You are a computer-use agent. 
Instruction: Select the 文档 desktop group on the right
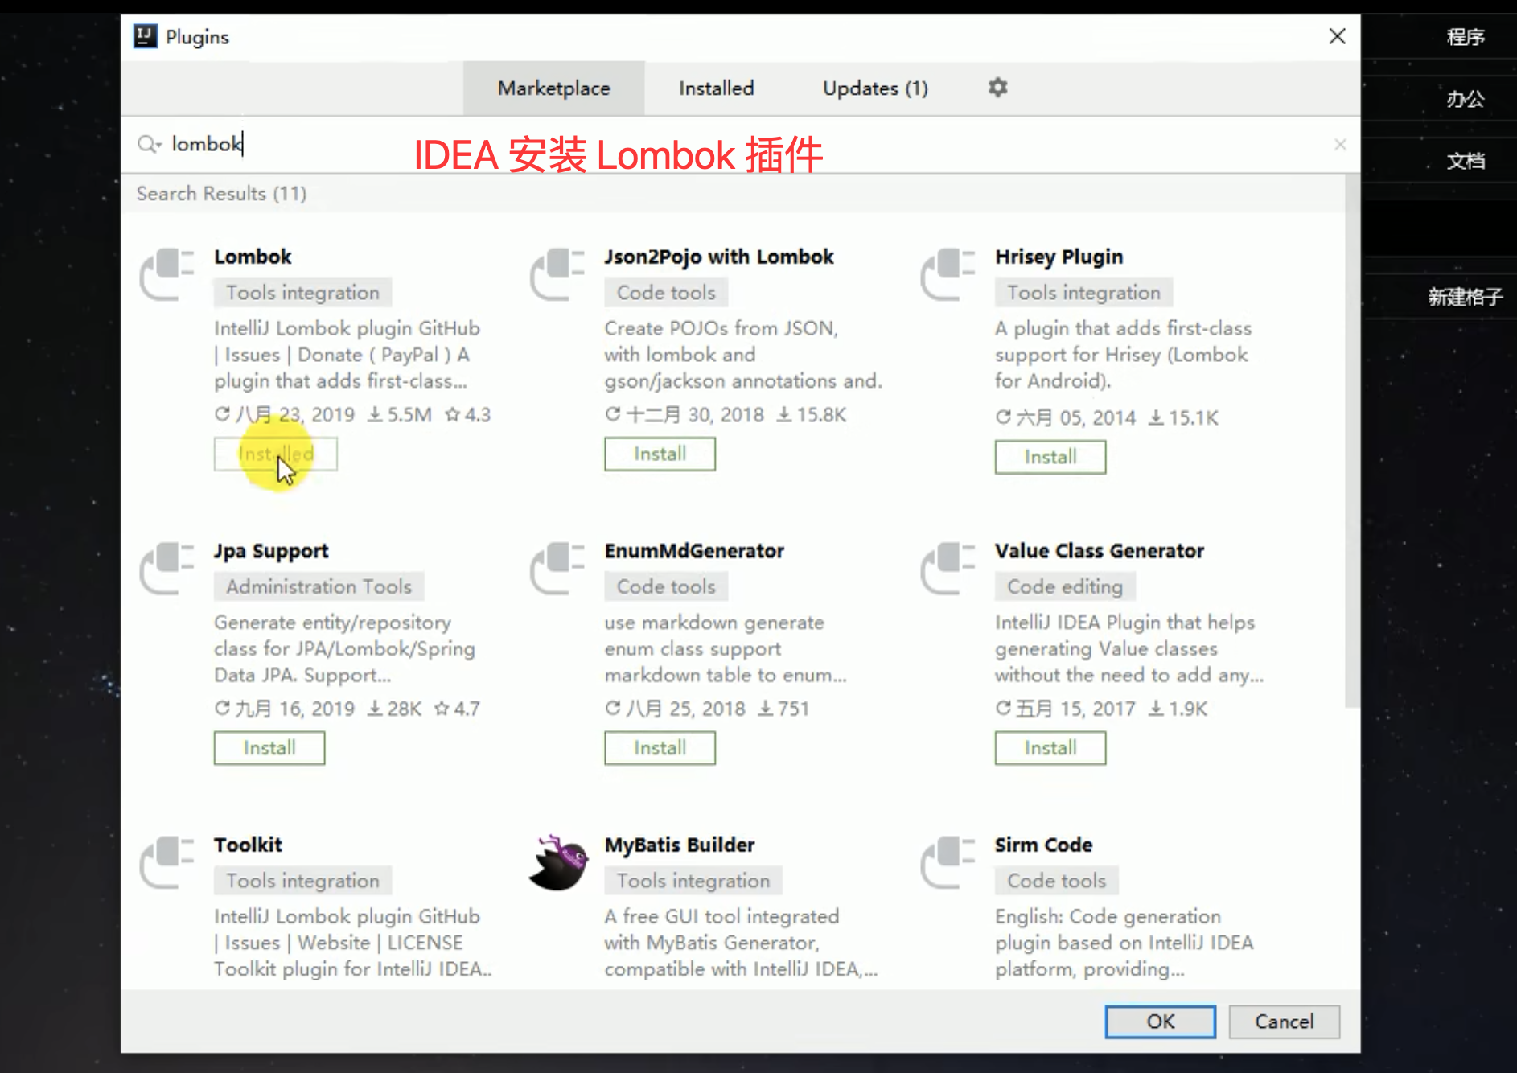coord(1466,161)
